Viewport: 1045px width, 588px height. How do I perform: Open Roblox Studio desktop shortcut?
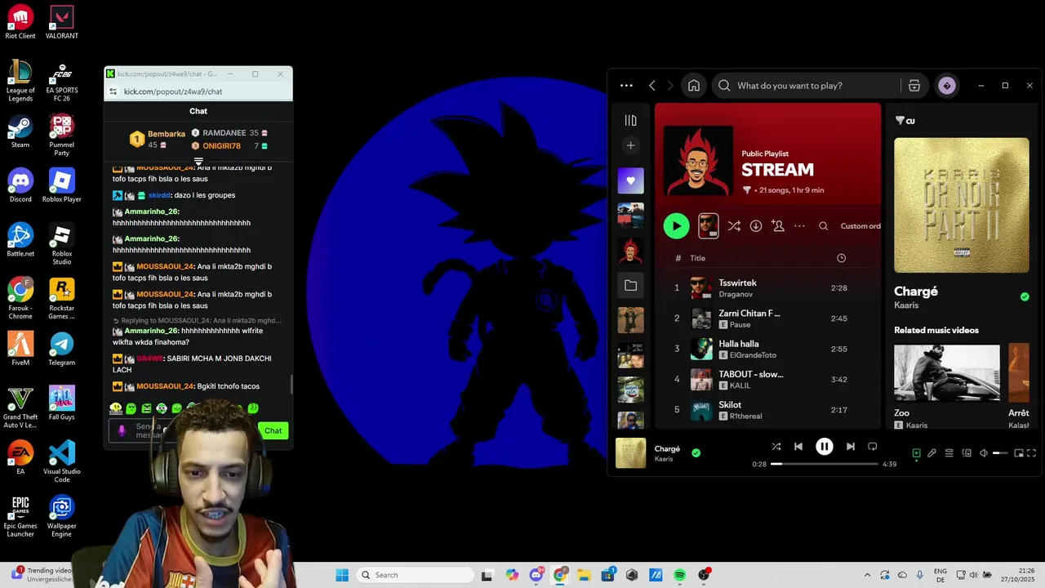tap(62, 244)
